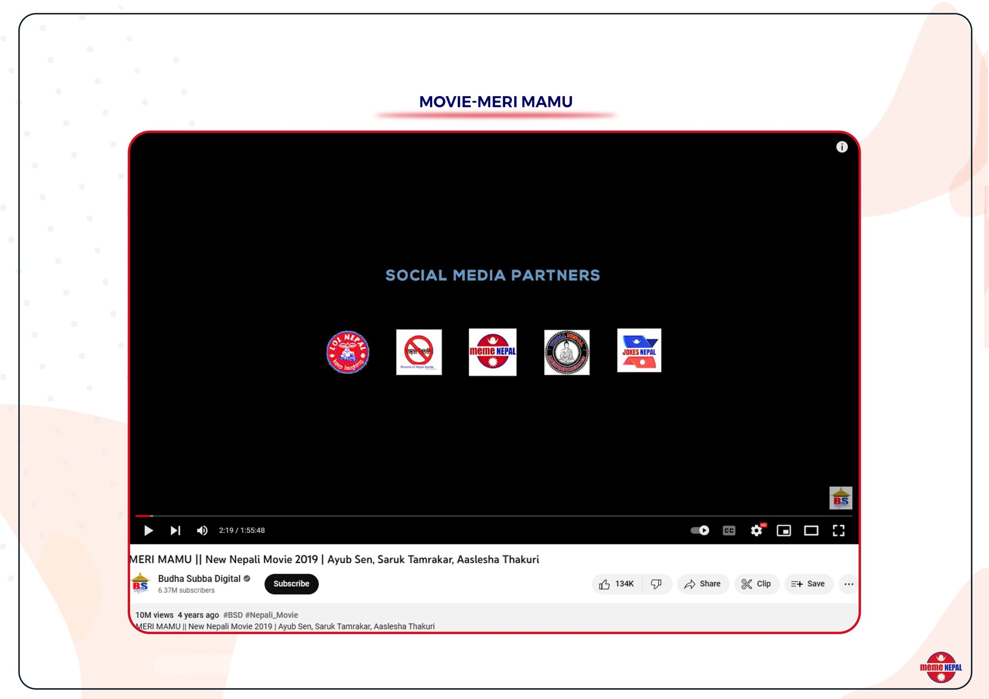Toggle closed captions (CC)

[x=729, y=530]
